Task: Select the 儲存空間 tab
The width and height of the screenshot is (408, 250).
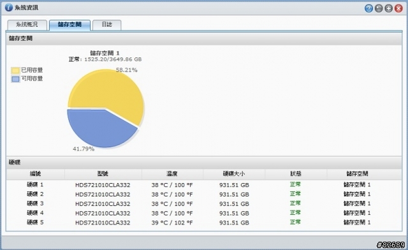Action: (x=69, y=25)
